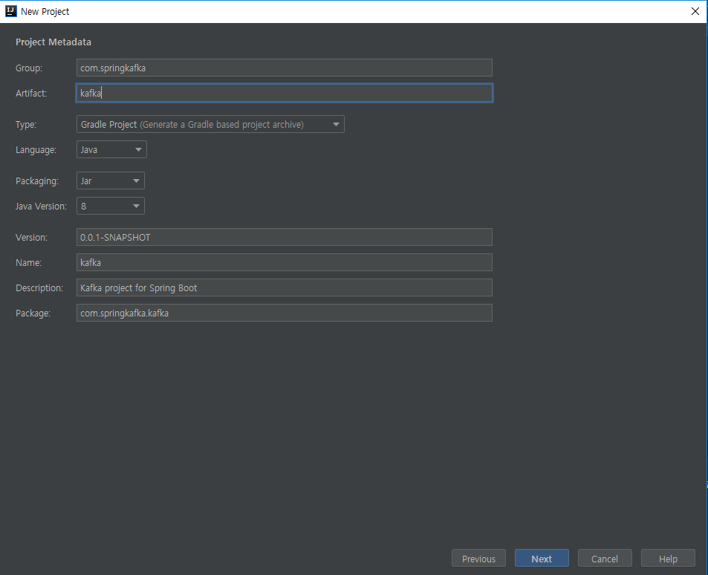This screenshot has width=708, height=575.
Task: Expand the Language dropdown showing Java
Action: tap(111, 149)
